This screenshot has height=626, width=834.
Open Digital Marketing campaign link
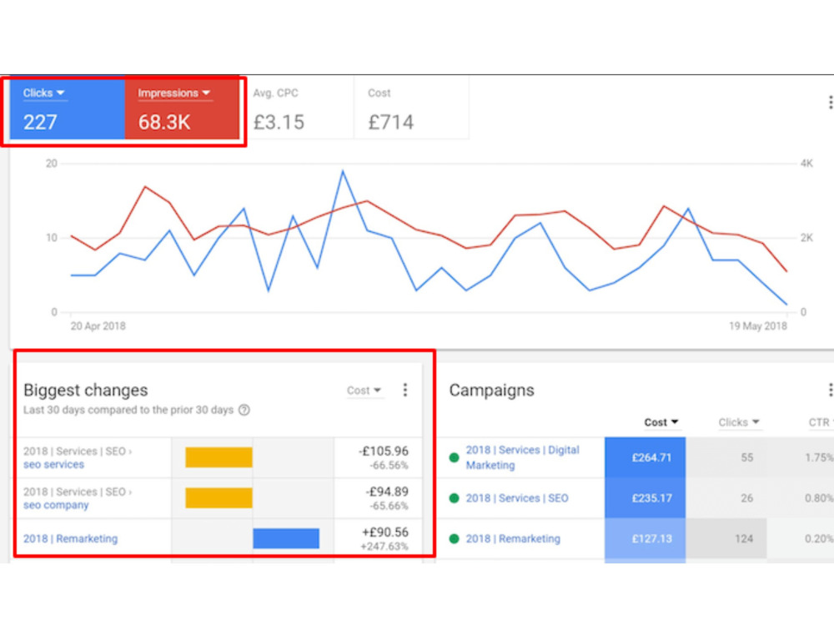coord(522,457)
